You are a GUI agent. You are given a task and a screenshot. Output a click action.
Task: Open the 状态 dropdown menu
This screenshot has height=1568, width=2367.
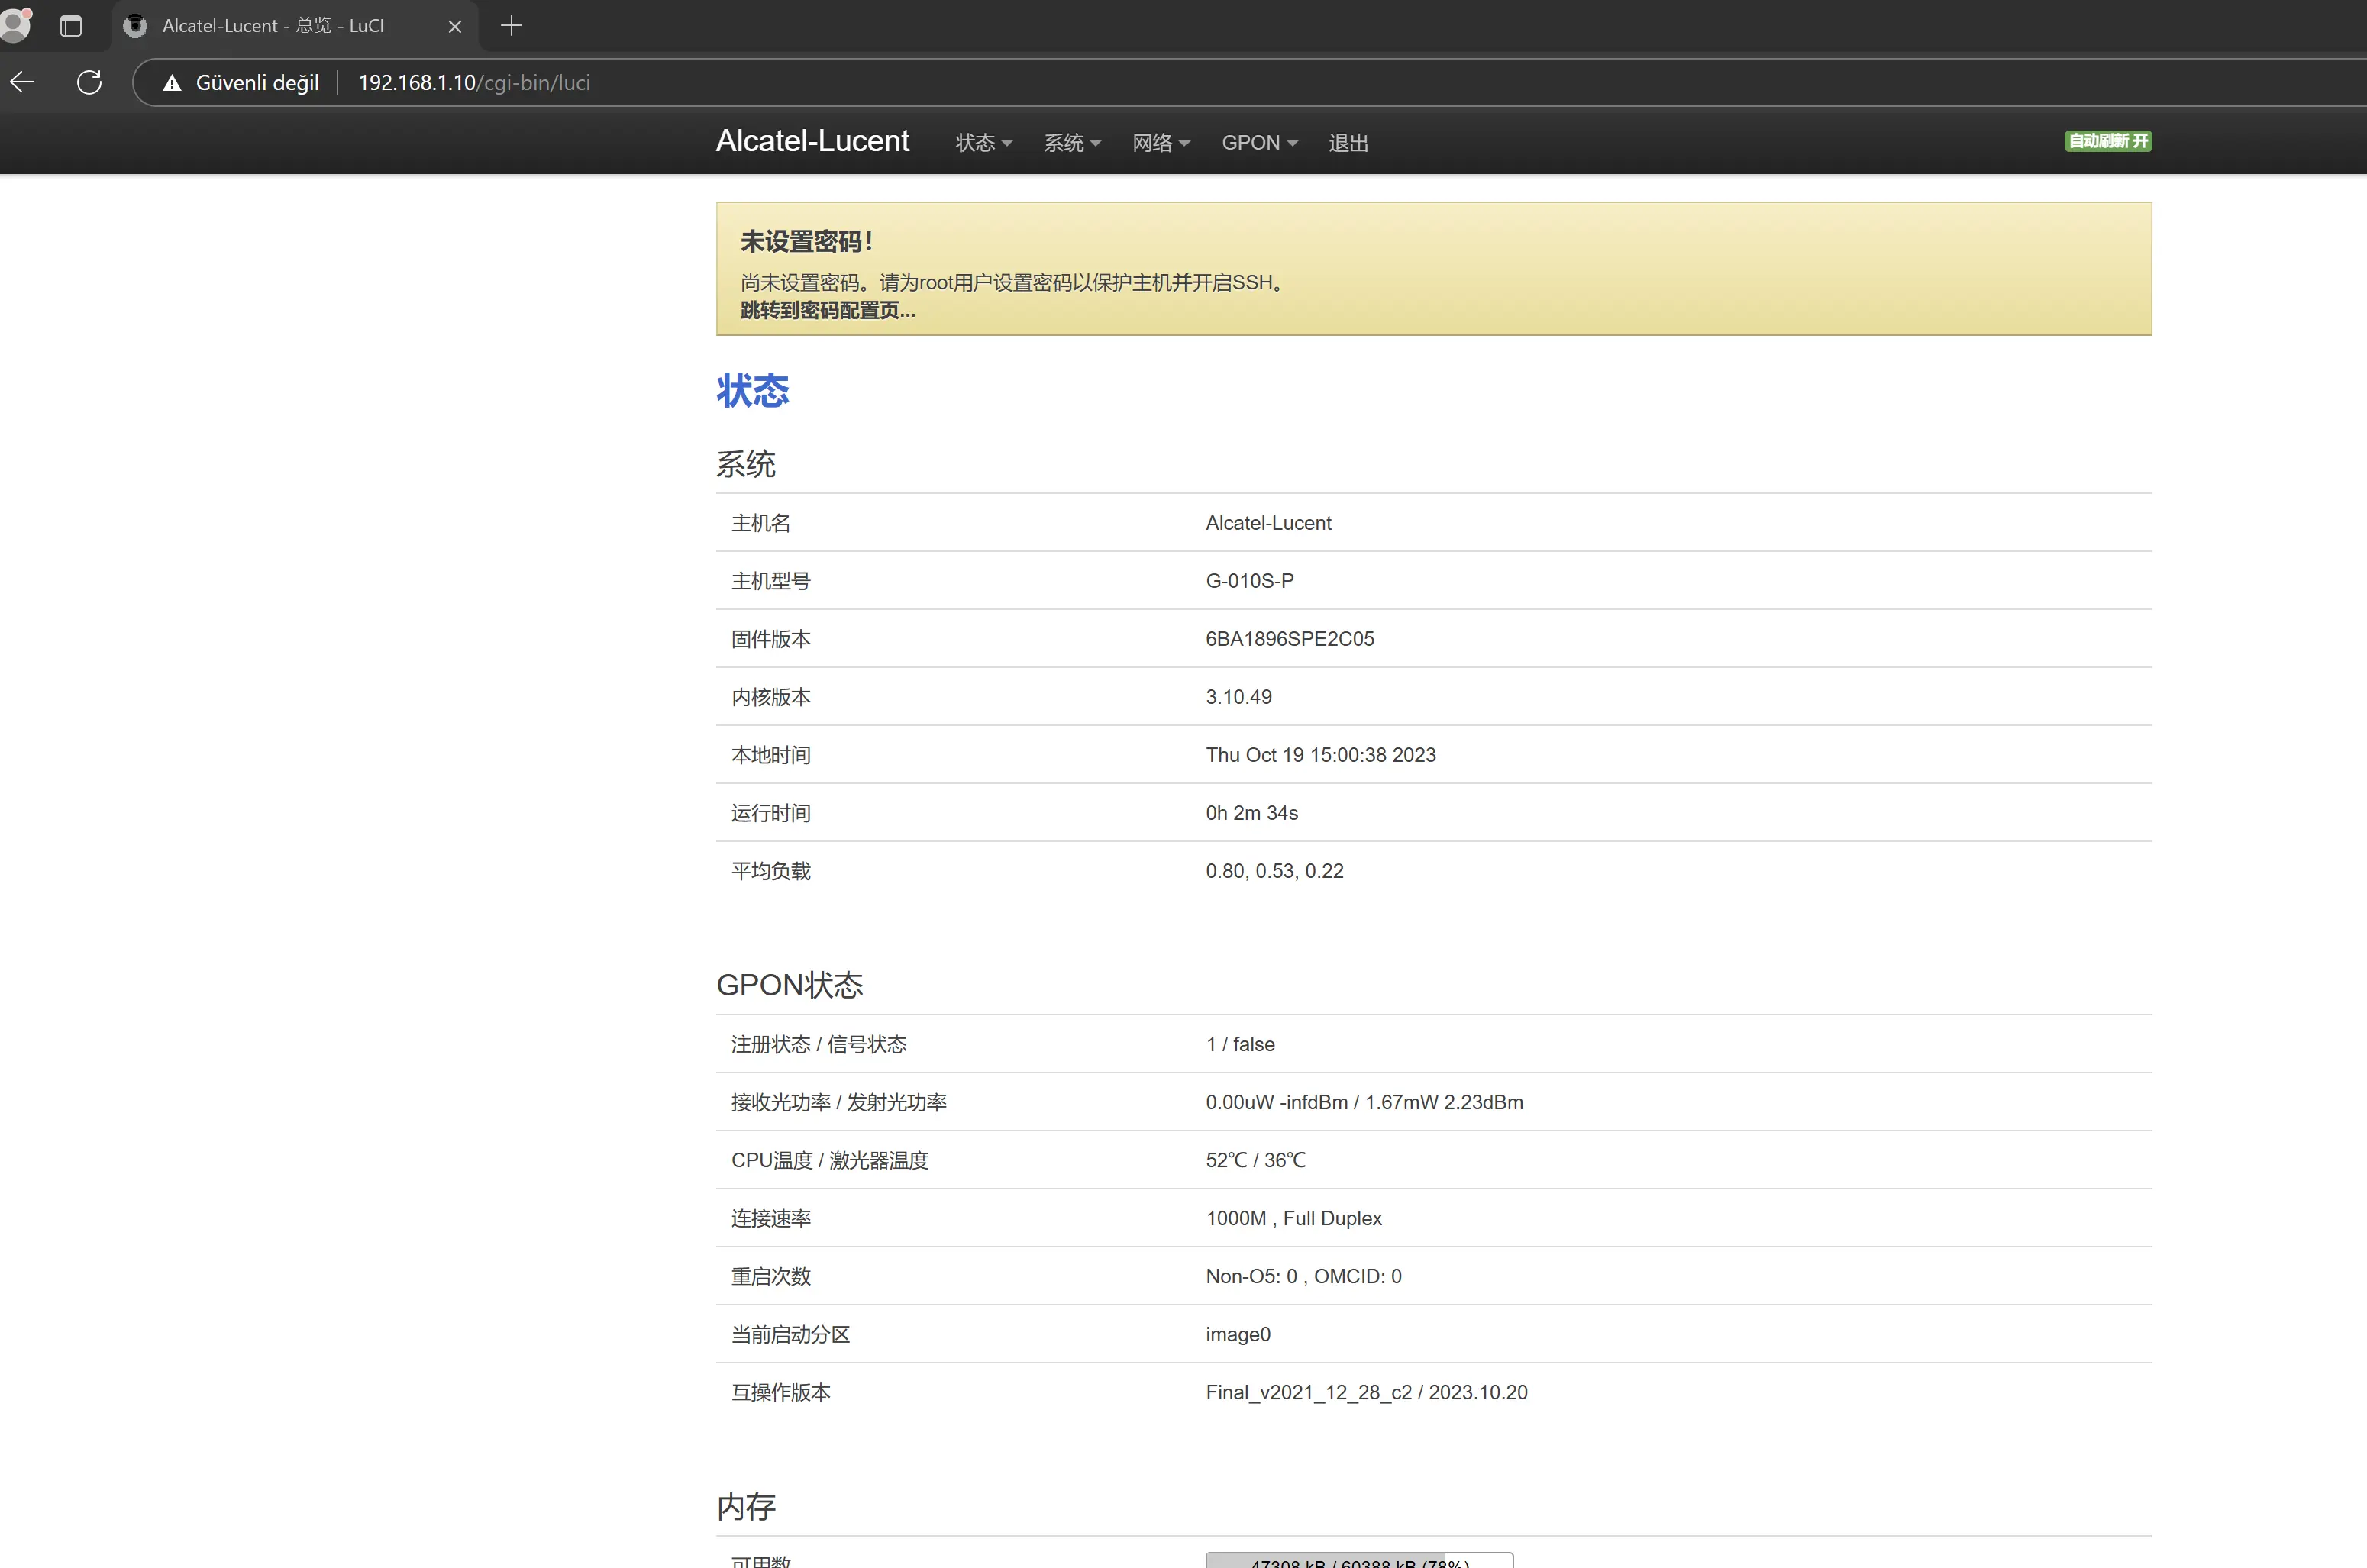[984, 143]
